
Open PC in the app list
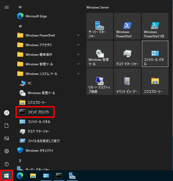[25, 83]
